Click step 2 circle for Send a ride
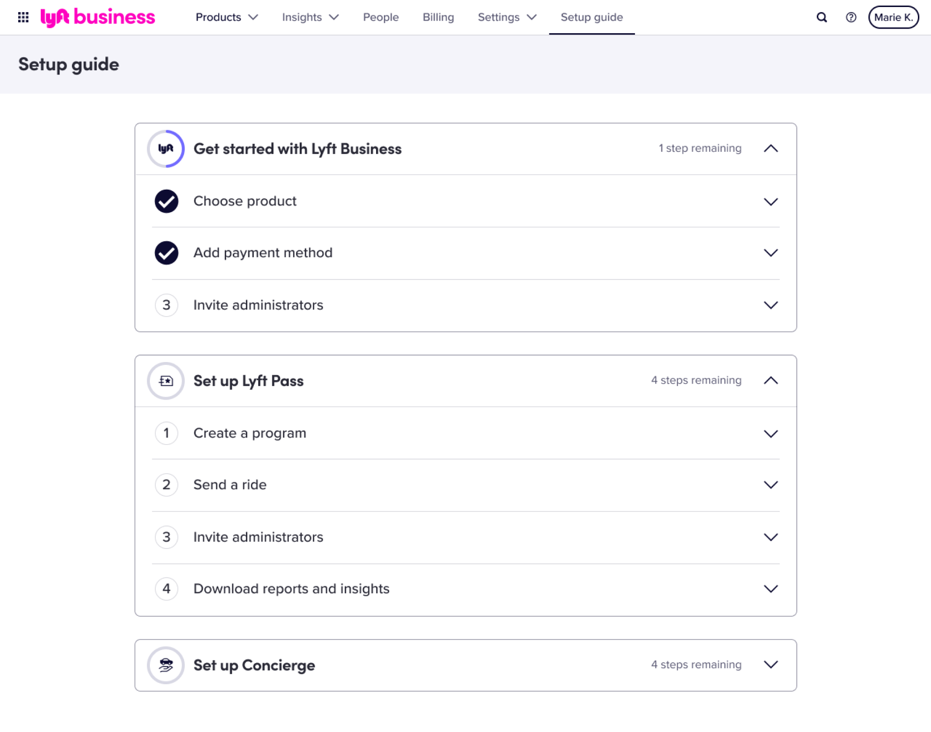Screen dimensions: 931x732 pos(166,485)
